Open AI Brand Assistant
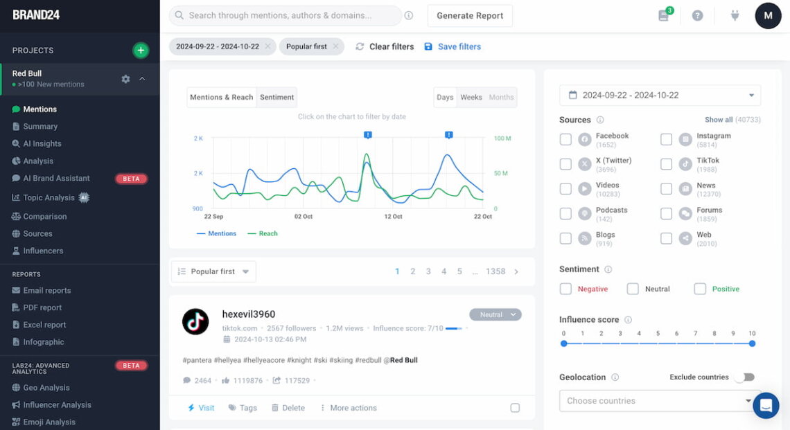The height and width of the screenshot is (430, 790). point(56,178)
